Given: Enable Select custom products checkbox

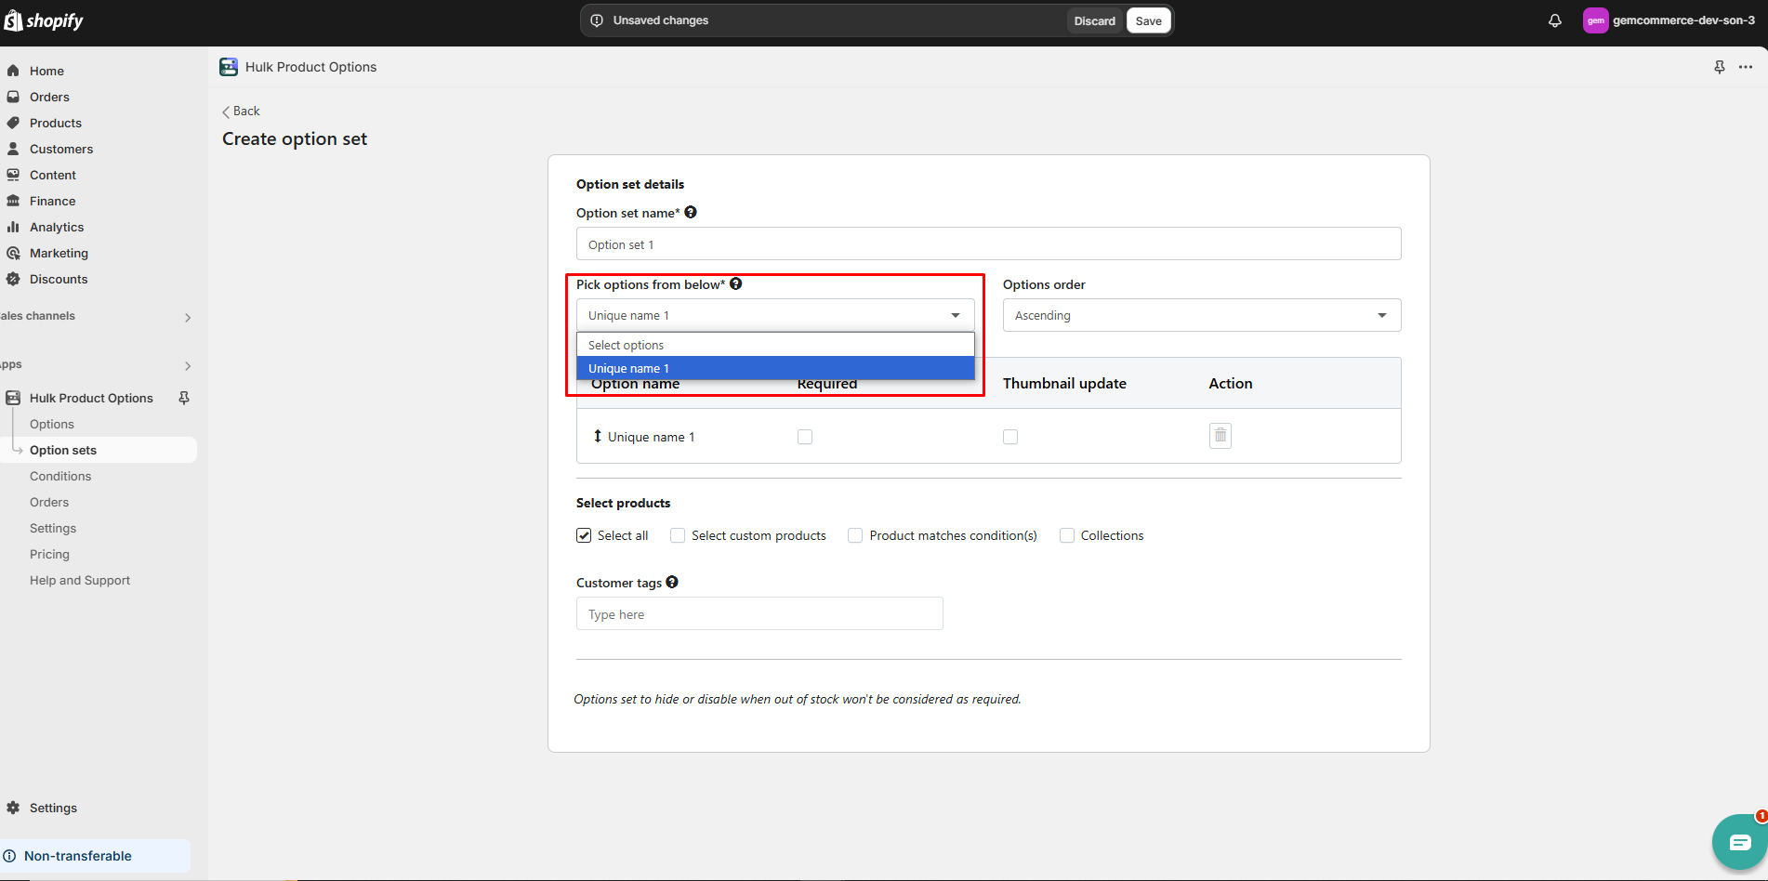Looking at the screenshot, I should tap(678, 535).
